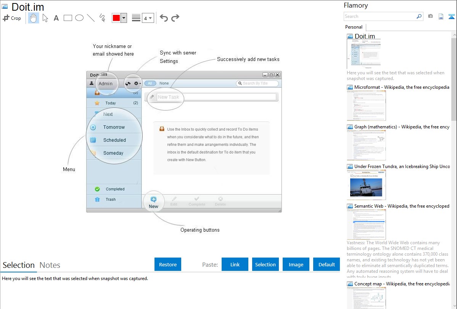Click the Doit.im title in sidebar list
Screen dimensions: 457x309
365,36
